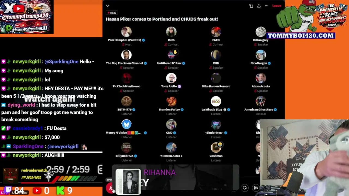Screen dimensions: 349x196
Task: Open the Unfiltered N' Raw speaker avatar
Action: click(x=171, y=55)
